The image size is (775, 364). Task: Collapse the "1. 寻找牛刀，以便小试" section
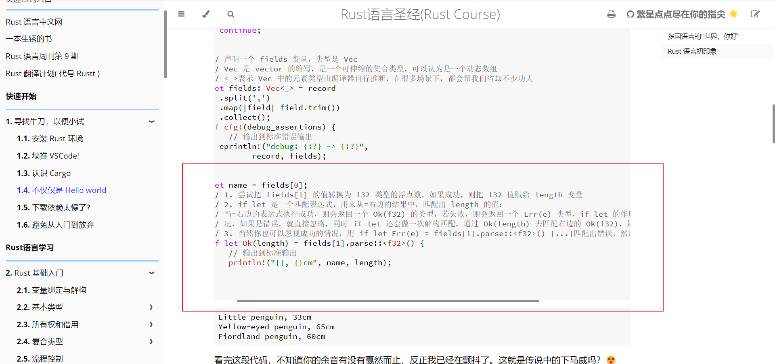tap(151, 121)
